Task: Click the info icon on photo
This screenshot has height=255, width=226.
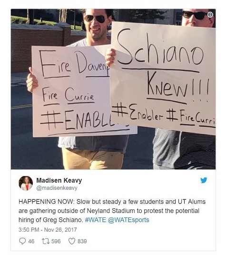Action: [210, 15]
